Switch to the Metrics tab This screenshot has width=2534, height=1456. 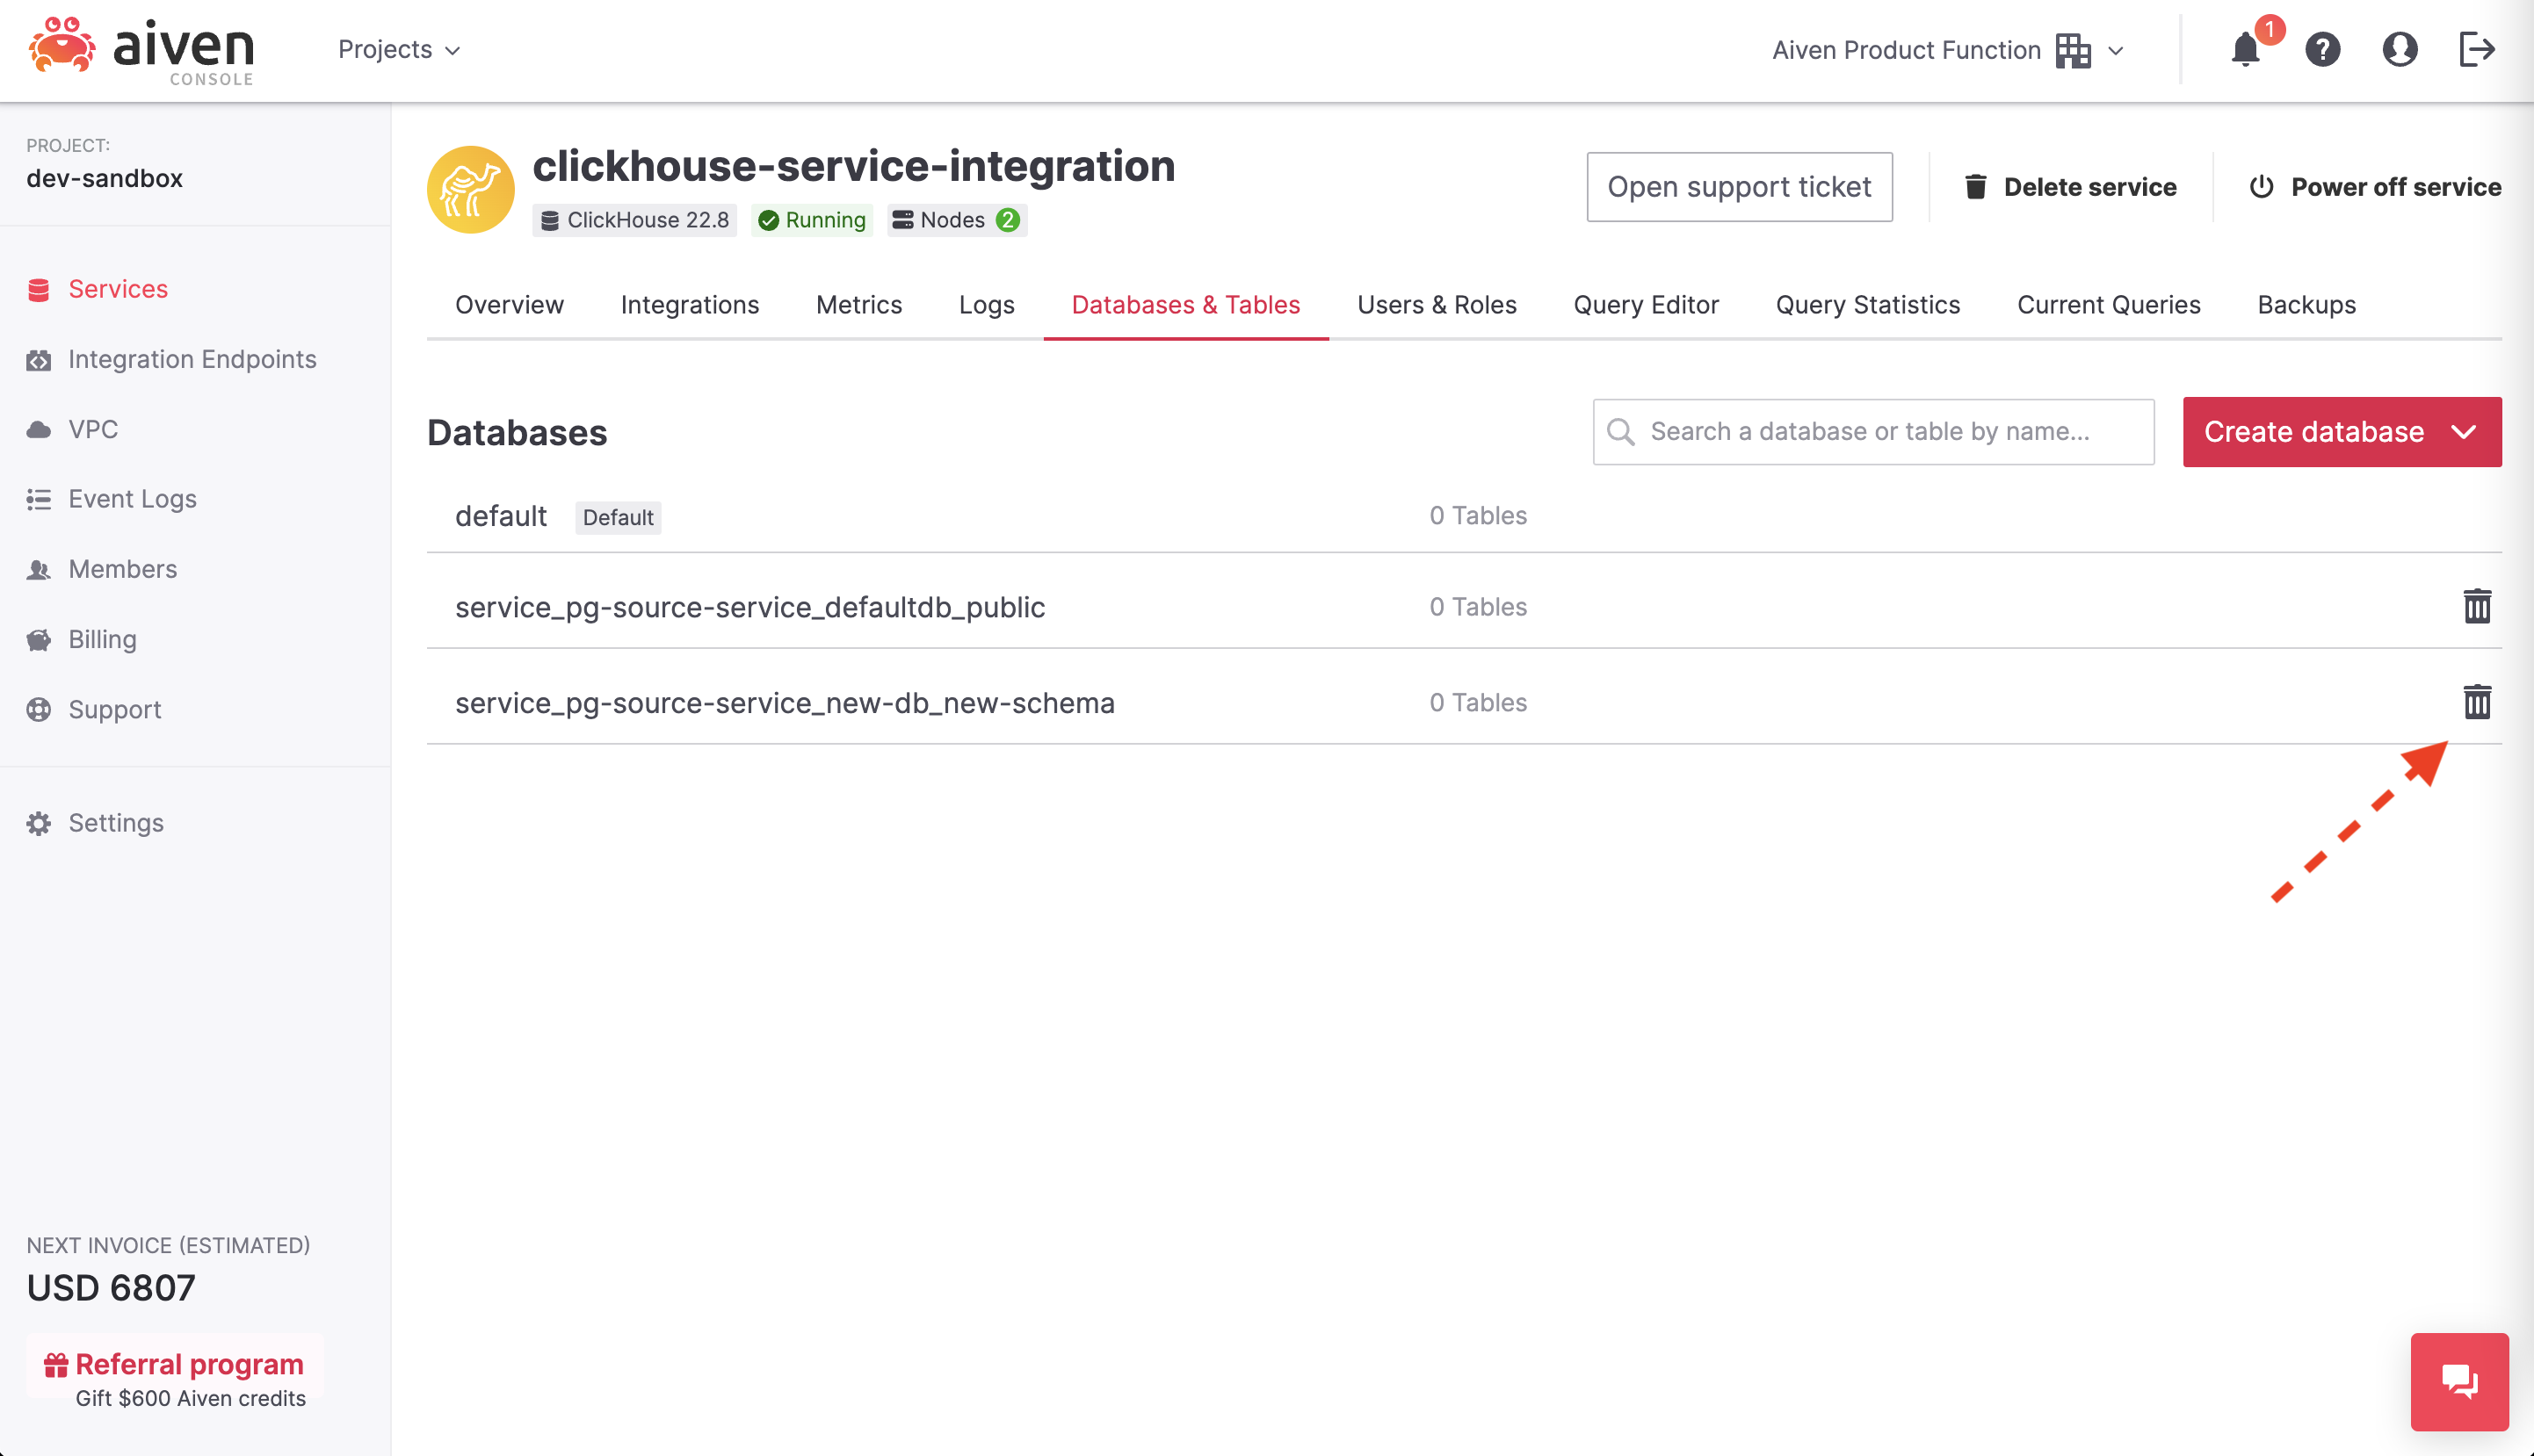click(x=858, y=304)
